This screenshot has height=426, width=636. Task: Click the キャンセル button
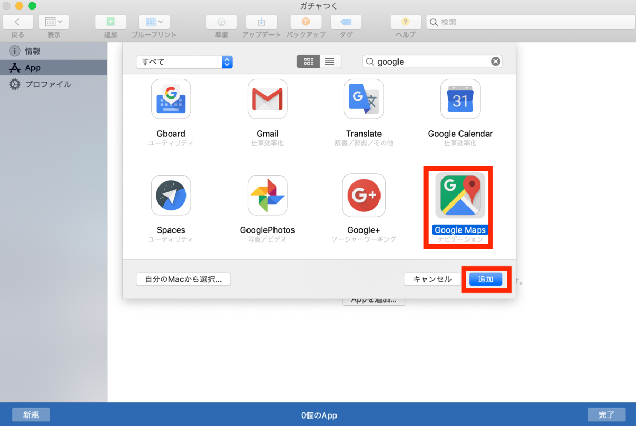click(432, 279)
